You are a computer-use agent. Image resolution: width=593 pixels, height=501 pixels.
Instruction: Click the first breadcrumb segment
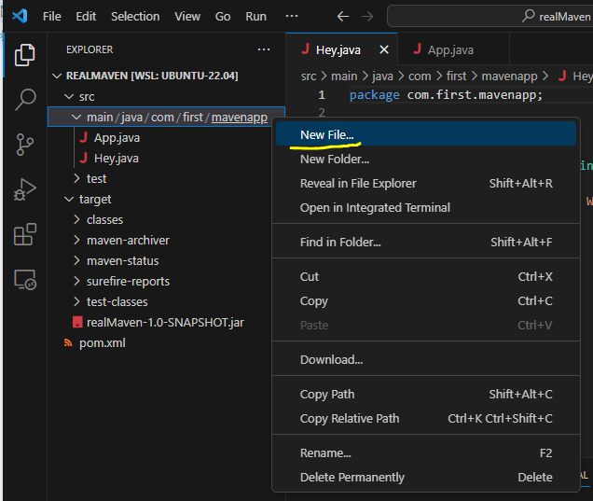tap(457, 77)
